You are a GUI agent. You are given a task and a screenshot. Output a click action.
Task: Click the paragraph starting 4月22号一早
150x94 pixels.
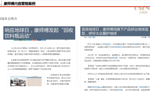click(117, 58)
